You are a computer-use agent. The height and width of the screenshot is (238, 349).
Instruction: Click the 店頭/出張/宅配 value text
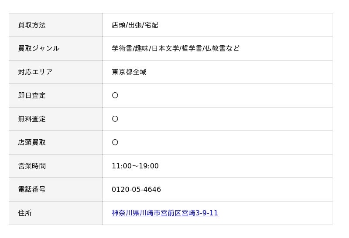135,25
